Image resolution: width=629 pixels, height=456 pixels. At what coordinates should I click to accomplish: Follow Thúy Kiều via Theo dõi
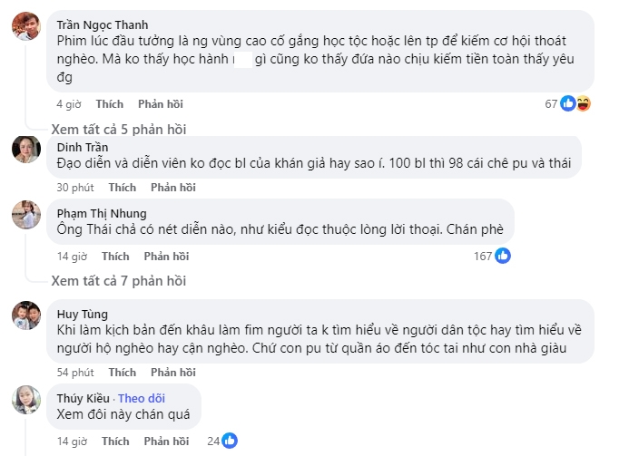[x=142, y=398]
